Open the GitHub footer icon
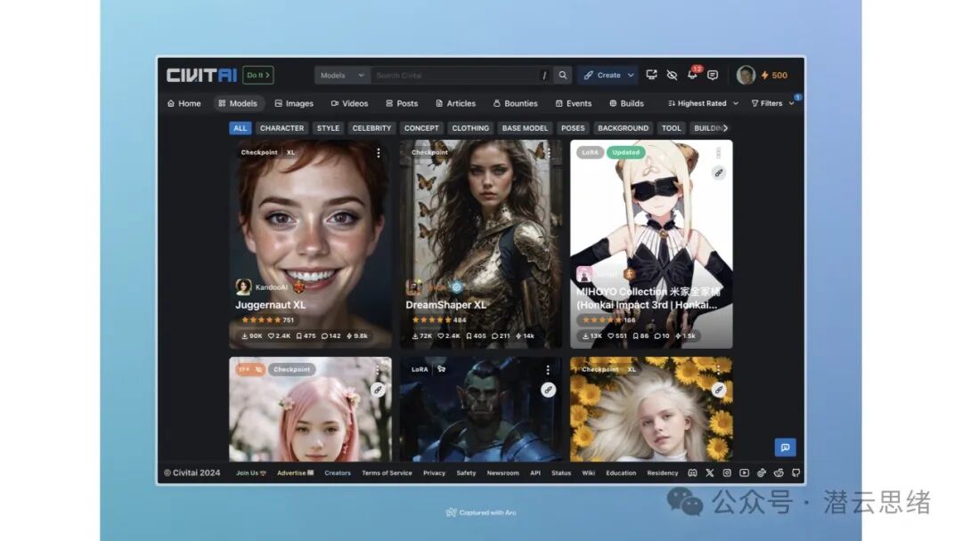 (x=795, y=473)
